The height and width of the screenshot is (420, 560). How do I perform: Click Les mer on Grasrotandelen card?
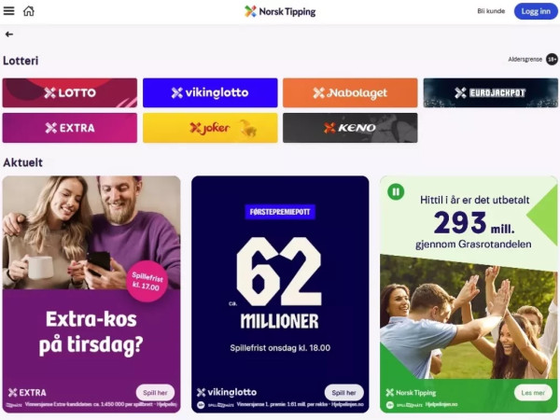coord(533,393)
